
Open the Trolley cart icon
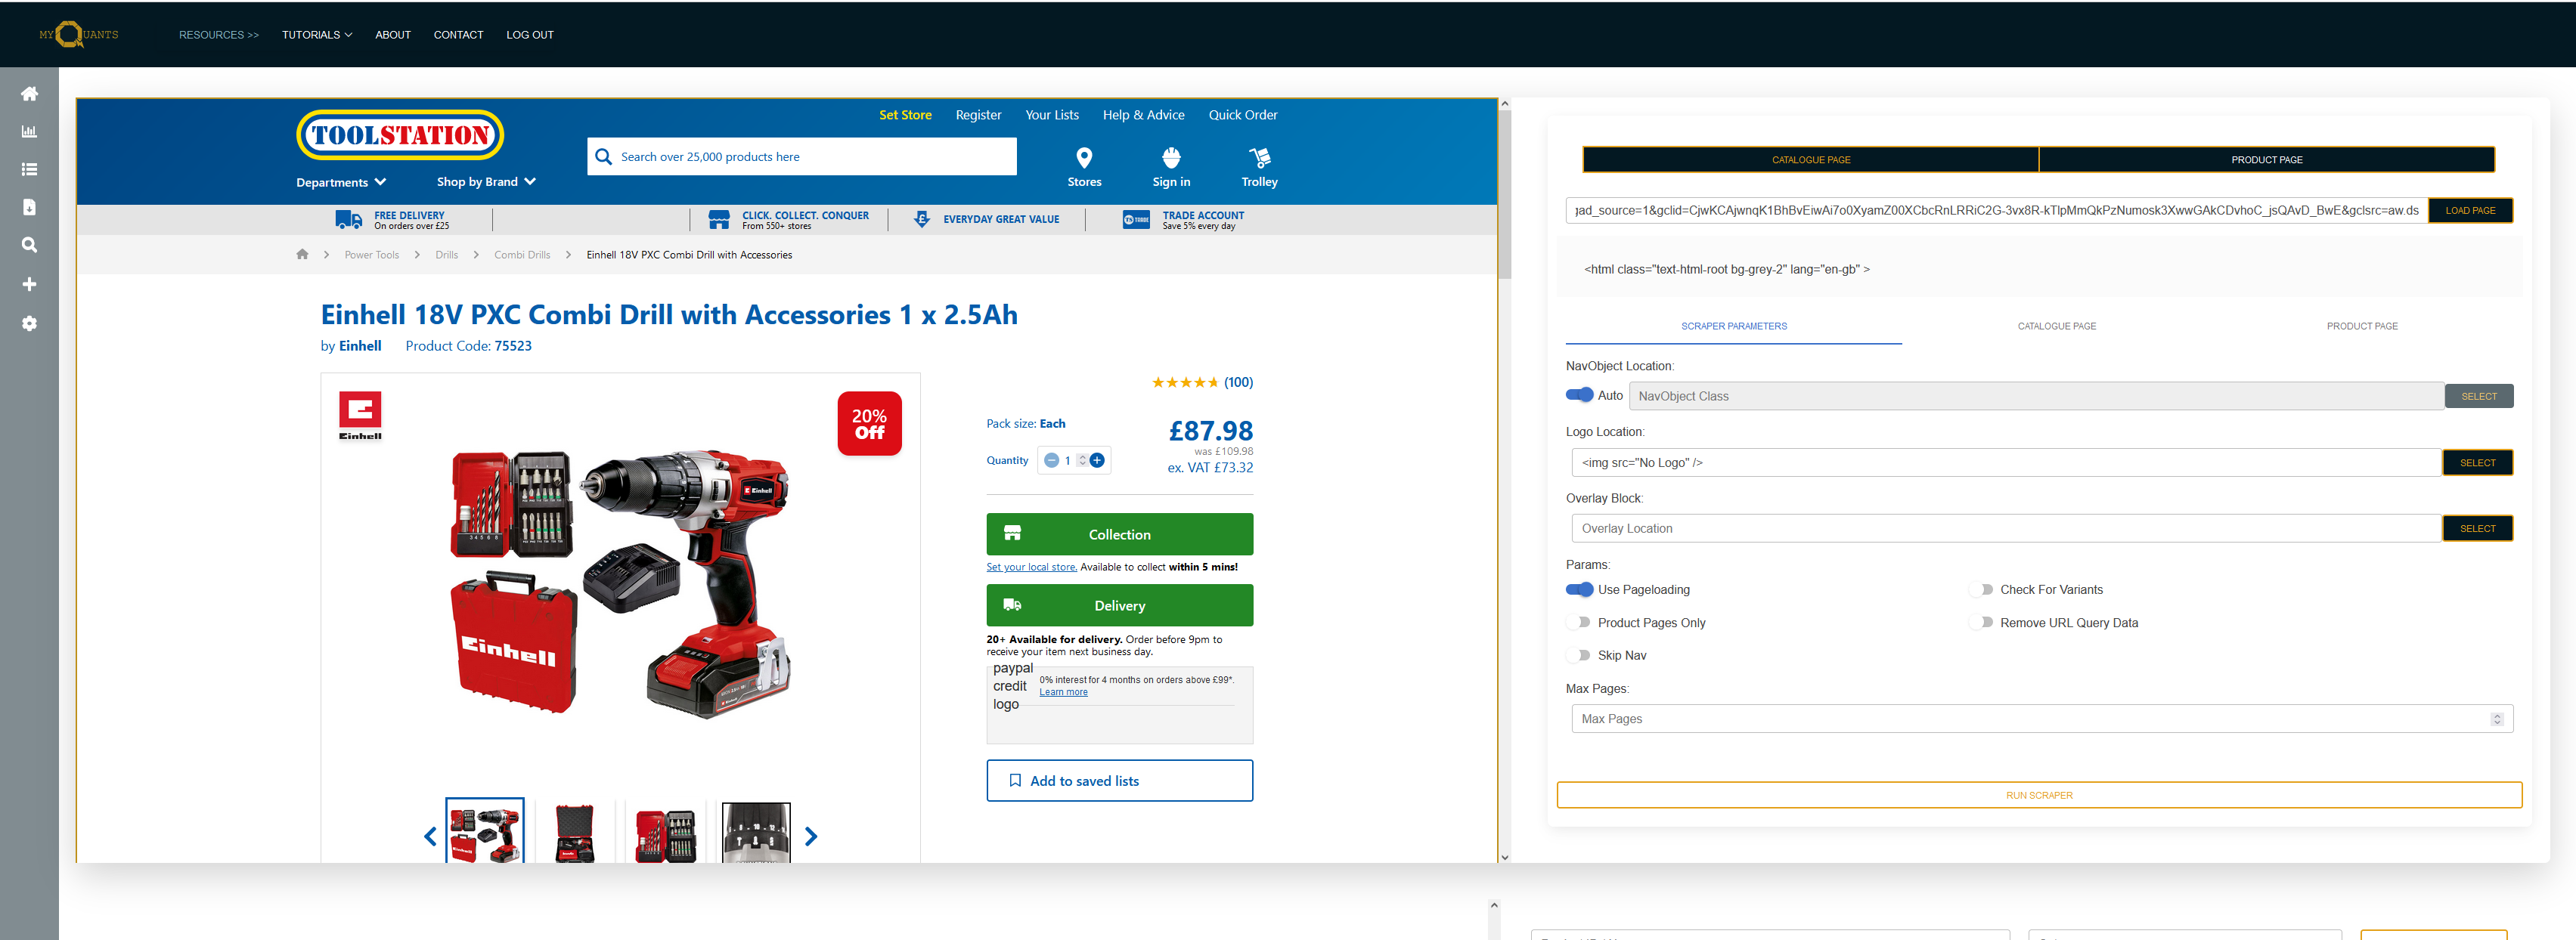[1260, 158]
